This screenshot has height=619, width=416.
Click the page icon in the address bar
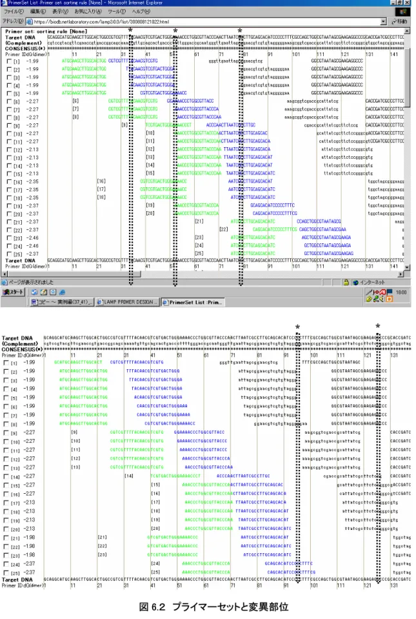30,22
